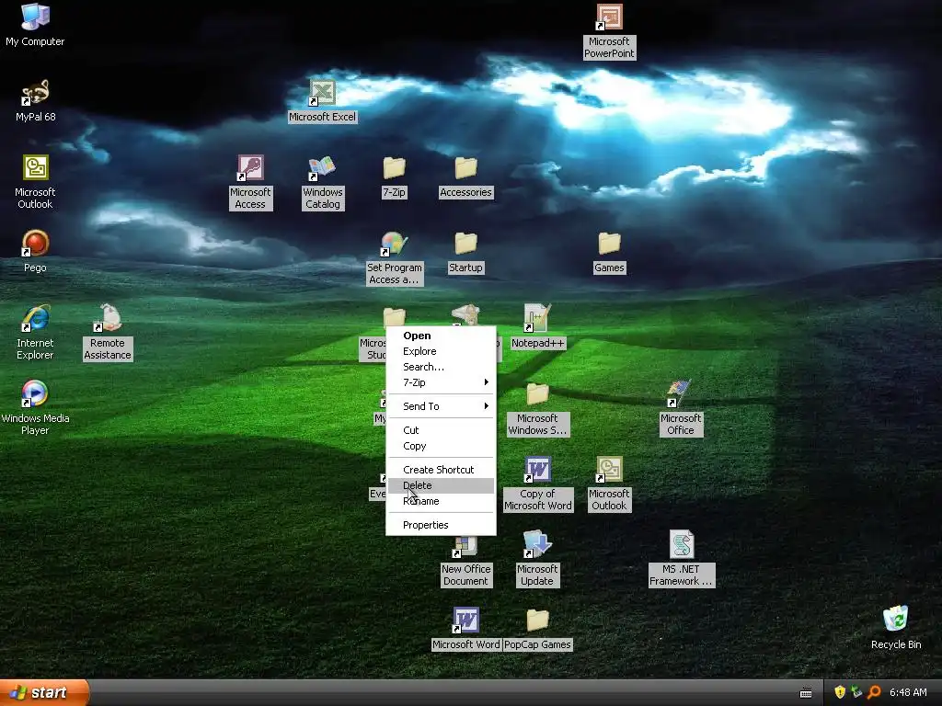Choose Open in the context menu

pos(441,336)
